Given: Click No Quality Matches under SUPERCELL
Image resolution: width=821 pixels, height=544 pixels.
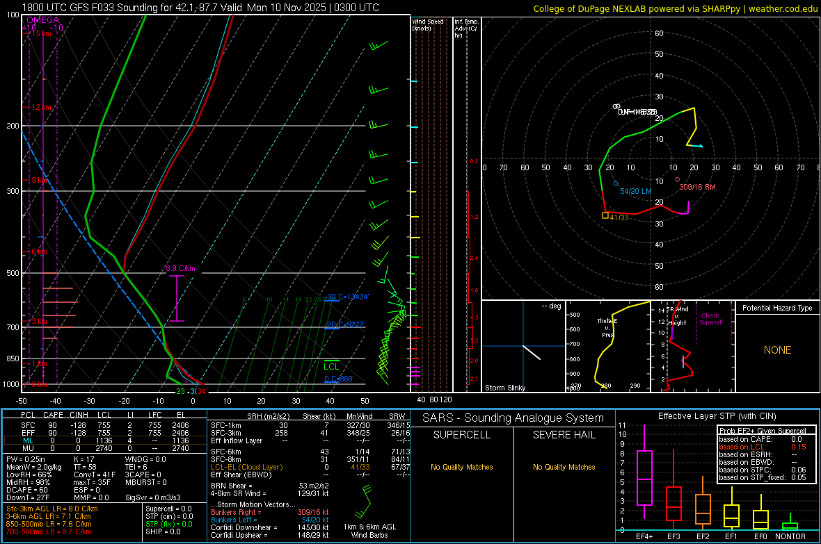Looking at the screenshot, I should pos(462,467).
